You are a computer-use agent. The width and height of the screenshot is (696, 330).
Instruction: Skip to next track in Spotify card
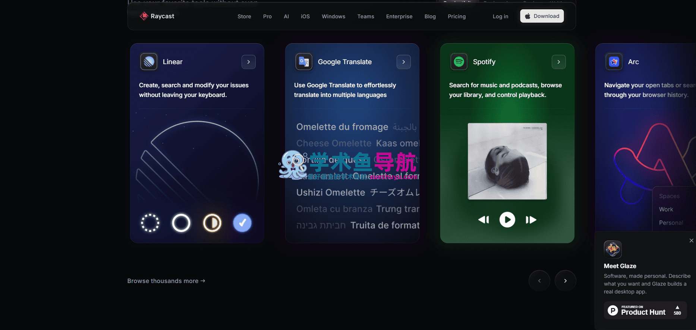point(531,220)
